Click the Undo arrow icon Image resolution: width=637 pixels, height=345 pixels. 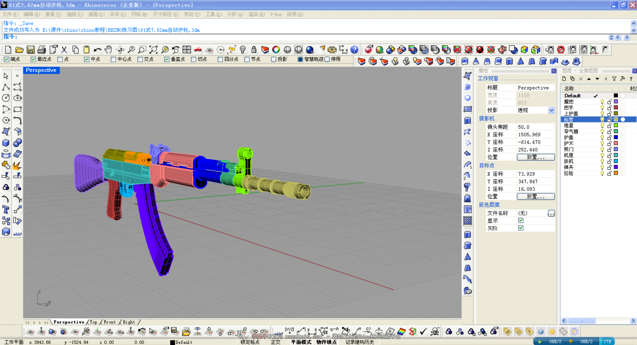[98, 50]
